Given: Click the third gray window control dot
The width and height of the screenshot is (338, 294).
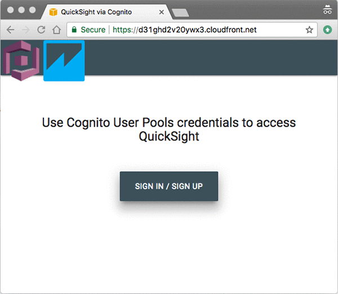Looking at the screenshot, I should coord(32,10).
